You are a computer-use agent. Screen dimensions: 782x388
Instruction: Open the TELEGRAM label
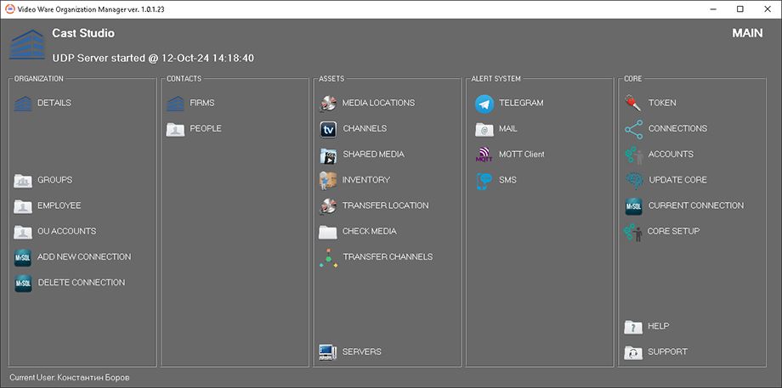tap(521, 103)
